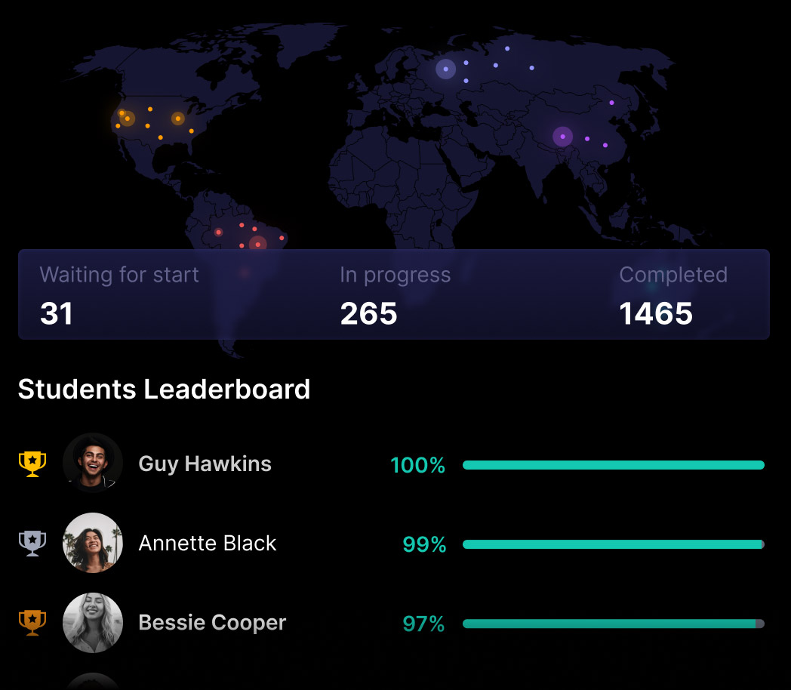
Task: Click the 99% score for Annette Black
Action: (424, 544)
